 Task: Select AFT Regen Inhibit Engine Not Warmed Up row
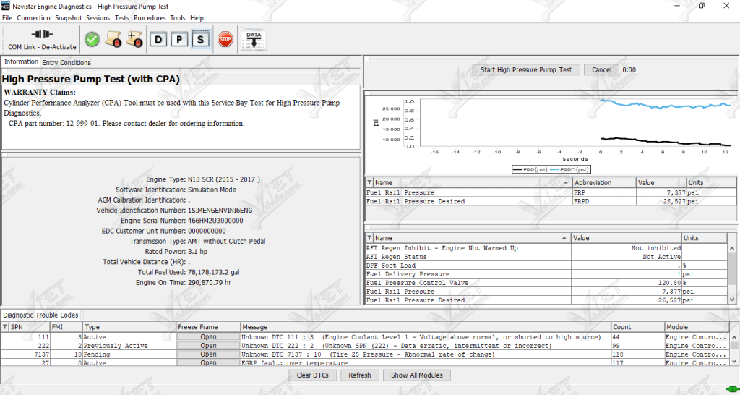click(x=546, y=248)
